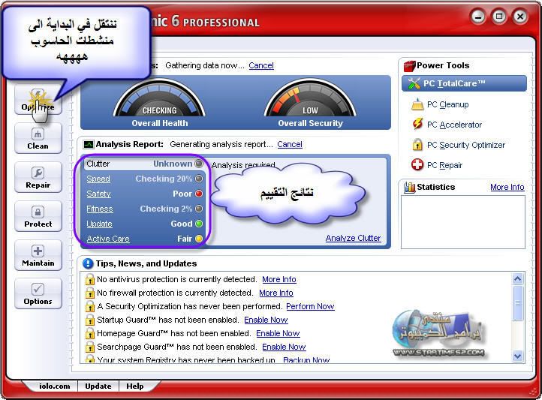Click lock icon beside Homepage Guard tip

point(89,333)
